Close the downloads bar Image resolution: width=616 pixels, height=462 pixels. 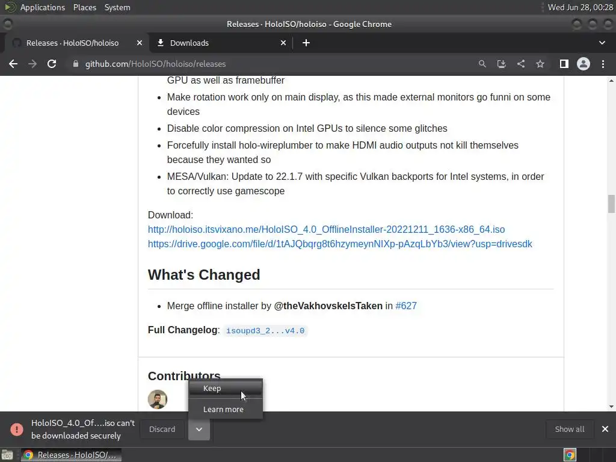[x=605, y=429]
